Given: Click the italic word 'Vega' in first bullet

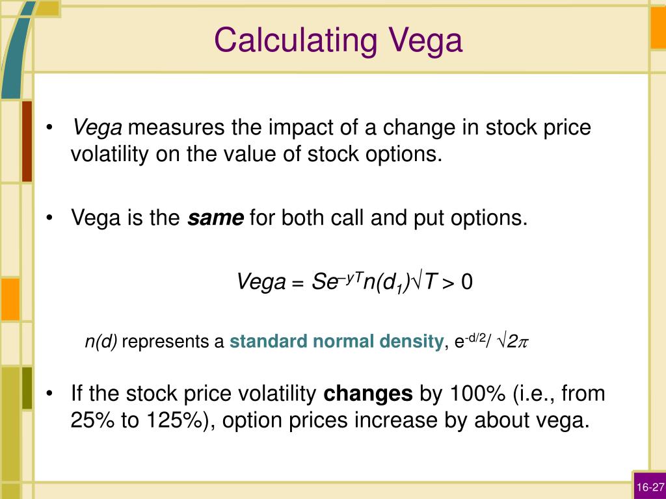Looking at the screenshot, I should click(98, 128).
